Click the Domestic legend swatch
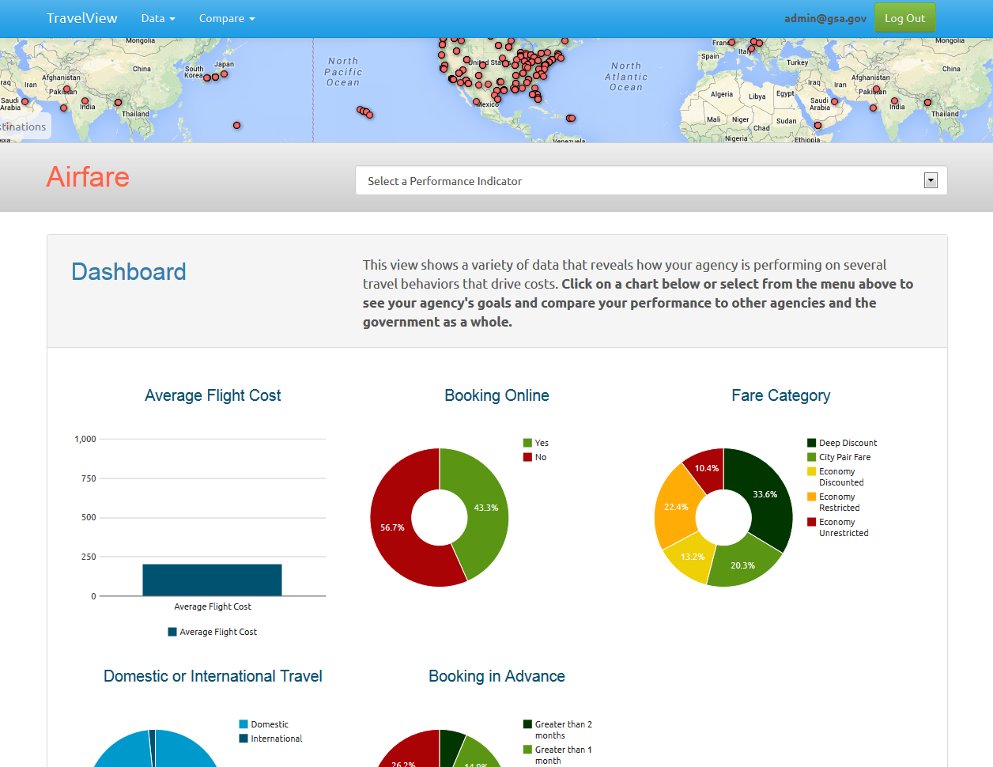Screen dimensions: 993x767 244,724
